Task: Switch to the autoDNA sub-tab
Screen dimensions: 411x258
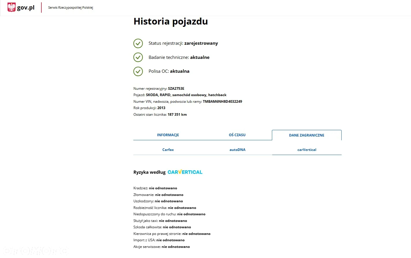Action: (237, 150)
